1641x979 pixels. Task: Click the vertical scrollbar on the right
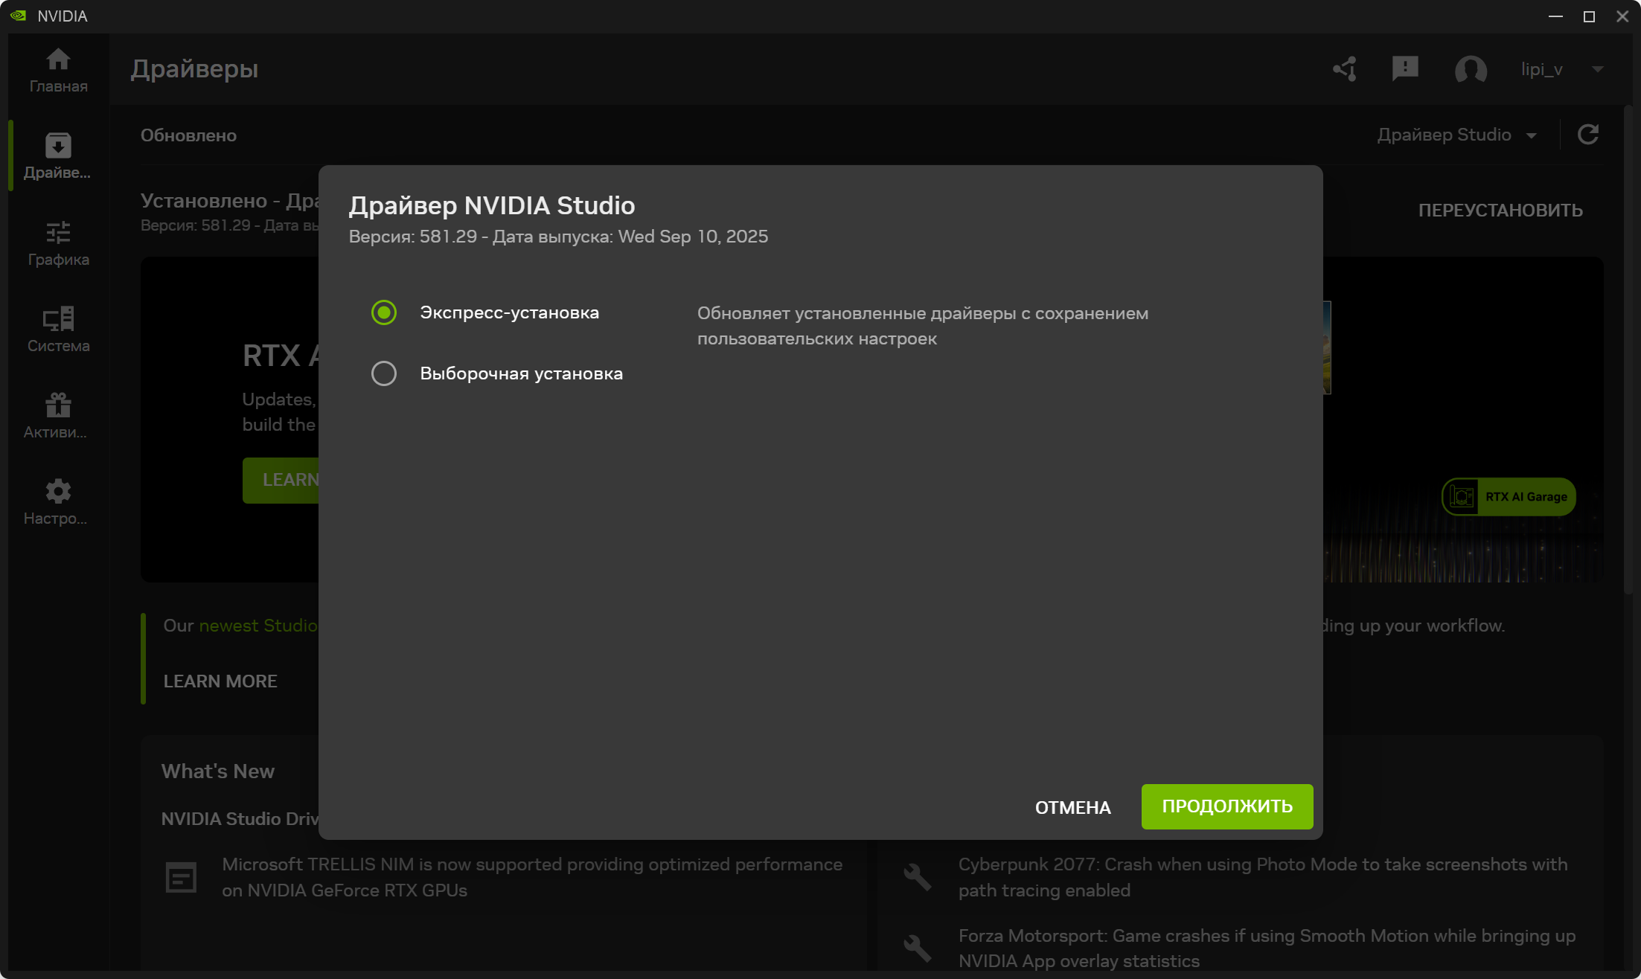pyautogui.click(x=1628, y=350)
